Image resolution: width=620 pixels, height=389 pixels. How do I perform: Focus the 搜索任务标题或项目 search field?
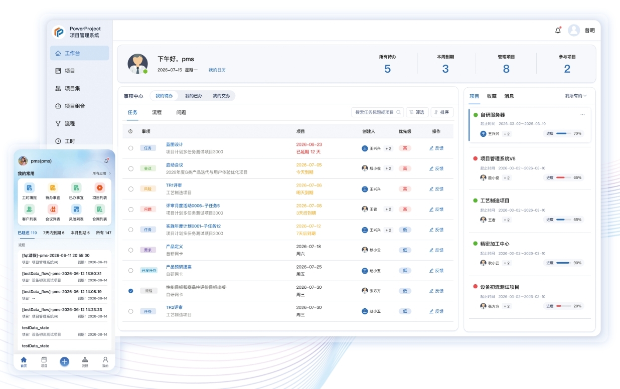pos(377,112)
